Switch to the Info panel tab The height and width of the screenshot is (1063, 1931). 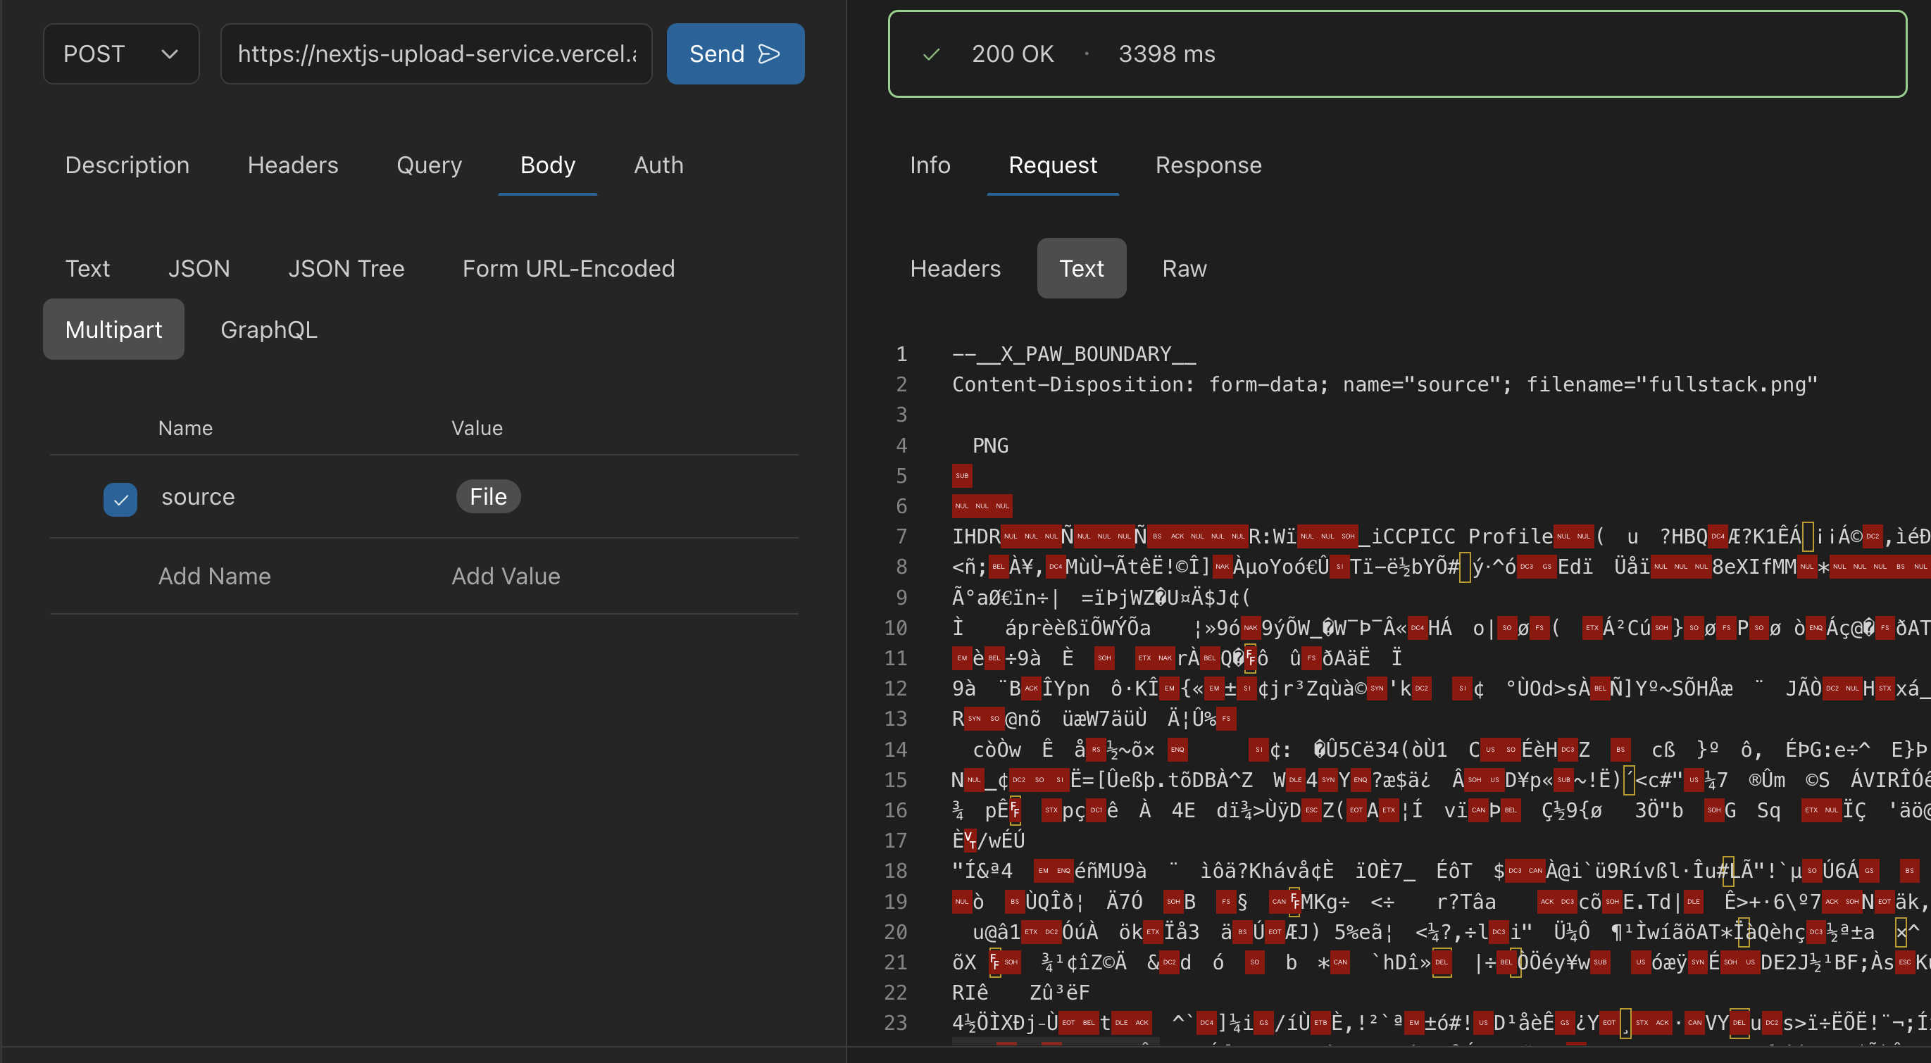click(x=930, y=165)
